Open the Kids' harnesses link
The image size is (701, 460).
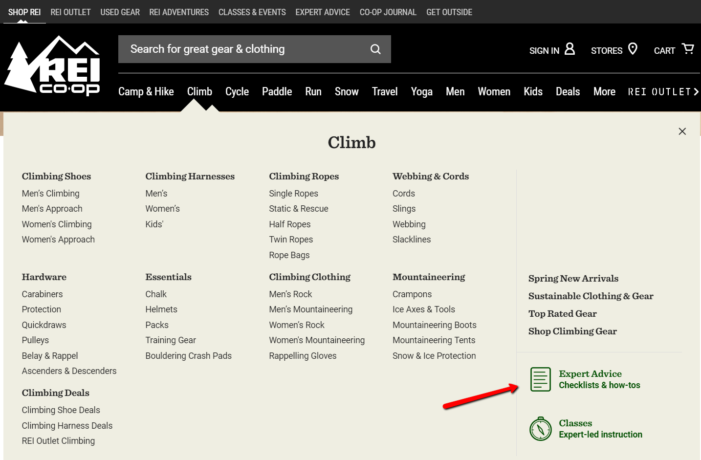tap(154, 224)
